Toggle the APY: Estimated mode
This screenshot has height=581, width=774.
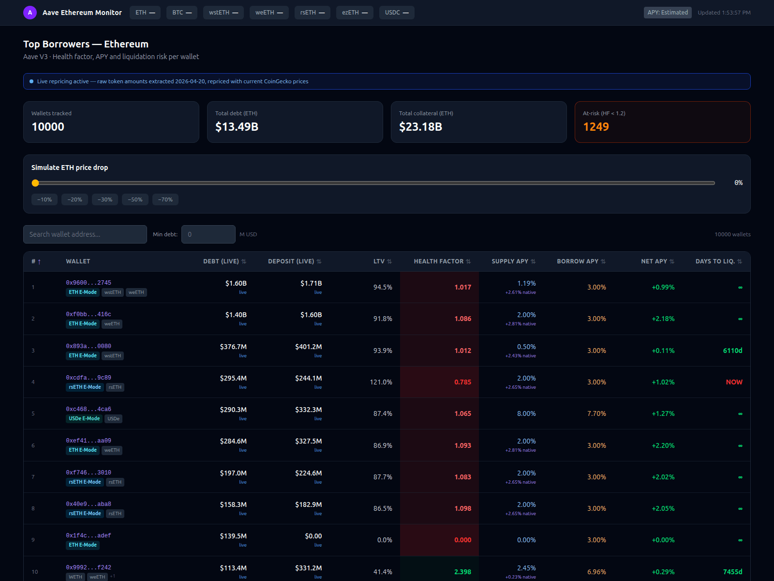point(668,13)
